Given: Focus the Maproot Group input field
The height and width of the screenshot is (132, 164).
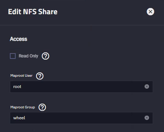Looking at the screenshot, I should [x=81, y=118].
